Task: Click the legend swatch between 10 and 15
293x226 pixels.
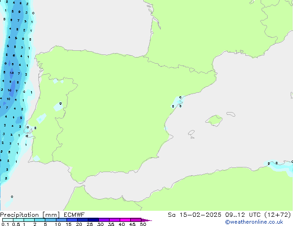Action: coord(61,220)
